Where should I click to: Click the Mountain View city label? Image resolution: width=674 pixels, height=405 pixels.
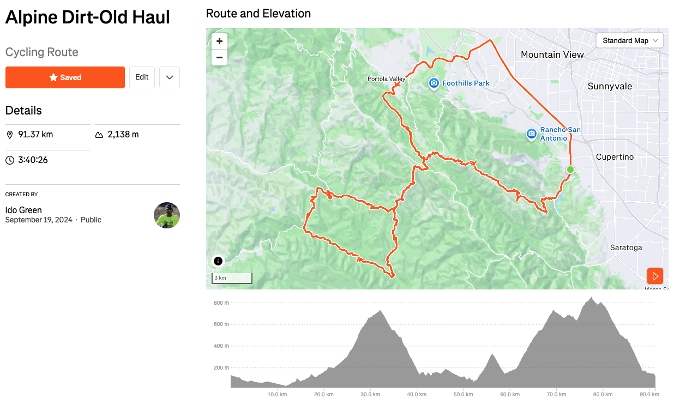pos(552,55)
